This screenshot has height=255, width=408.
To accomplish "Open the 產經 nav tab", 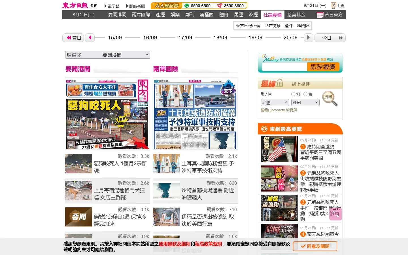I will tap(160, 15).
